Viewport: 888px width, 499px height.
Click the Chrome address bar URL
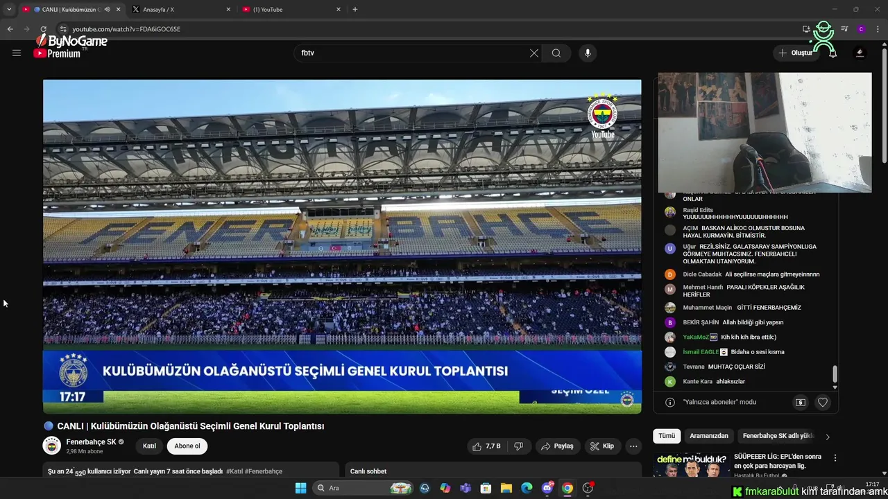[x=126, y=29]
